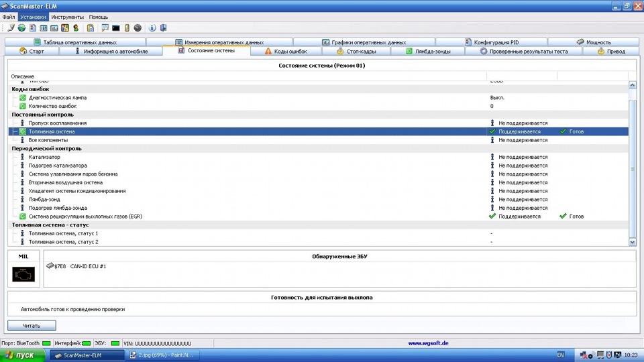Click the green battery-like toolbar icon
The image size is (644, 362).
pyautogui.click(x=127, y=28)
